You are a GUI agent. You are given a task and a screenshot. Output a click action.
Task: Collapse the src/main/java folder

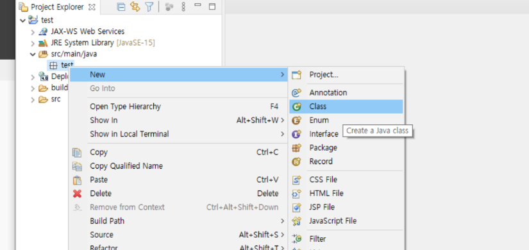pos(33,54)
